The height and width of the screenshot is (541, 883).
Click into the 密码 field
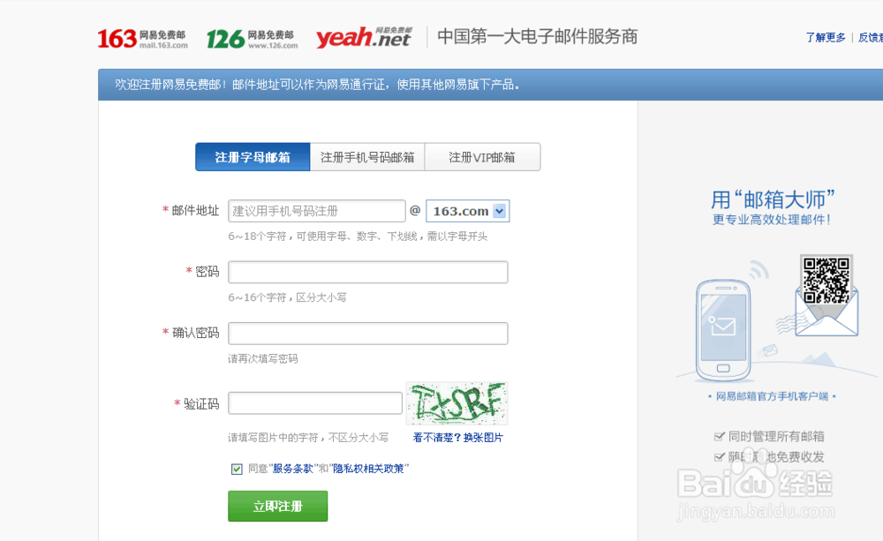[367, 272]
